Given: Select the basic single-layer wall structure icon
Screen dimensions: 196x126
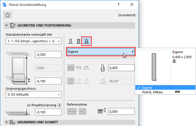Looking at the screenshot, I should pyautogui.click(x=71, y=41).
